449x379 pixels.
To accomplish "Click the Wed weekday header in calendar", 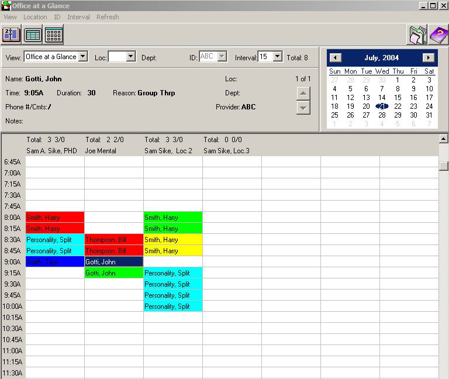I will 382,71.
